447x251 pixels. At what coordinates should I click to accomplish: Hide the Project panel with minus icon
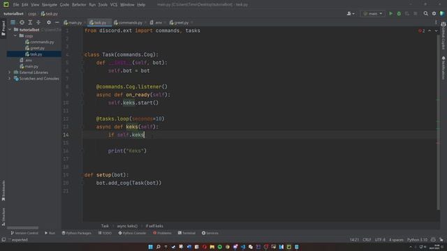(57, 22)
